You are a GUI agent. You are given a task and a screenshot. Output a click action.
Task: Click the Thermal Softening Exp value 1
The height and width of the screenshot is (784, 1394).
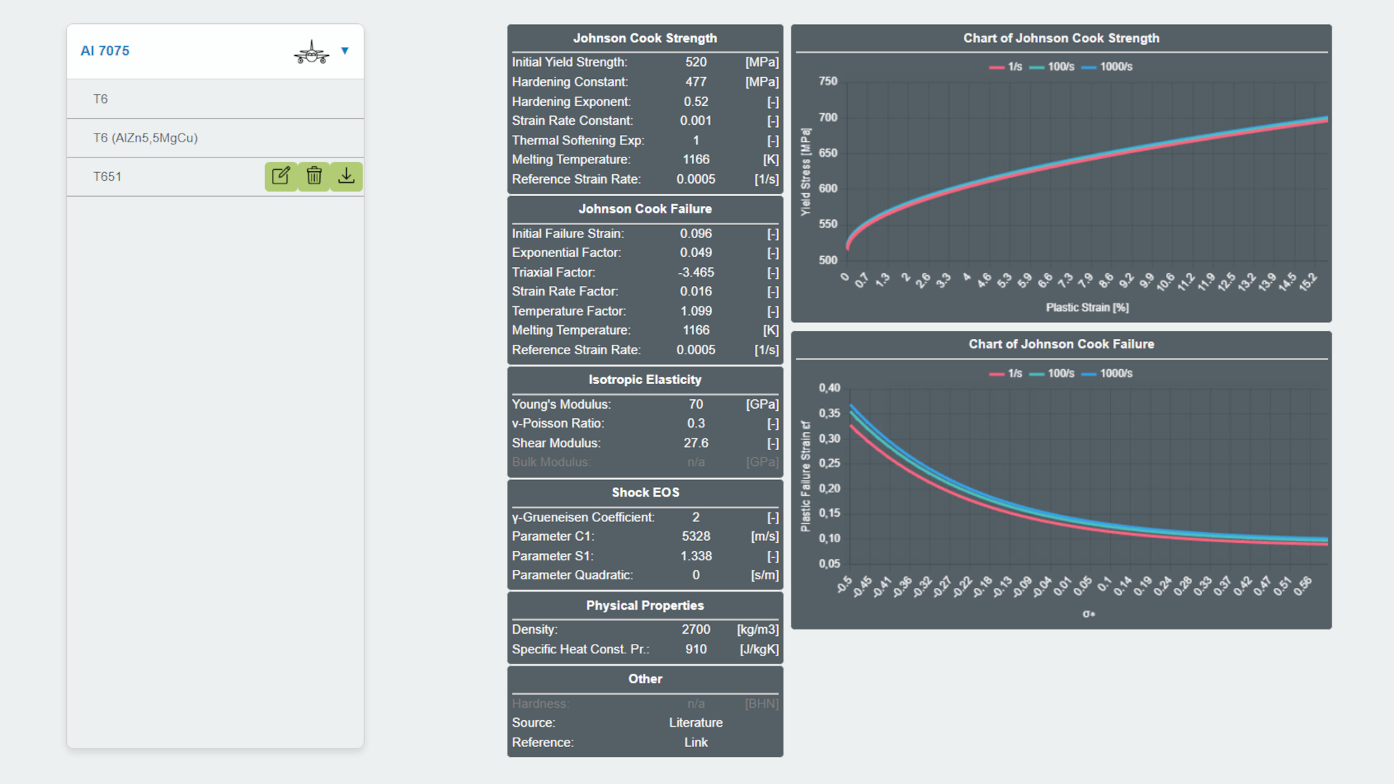coord(696,140)
